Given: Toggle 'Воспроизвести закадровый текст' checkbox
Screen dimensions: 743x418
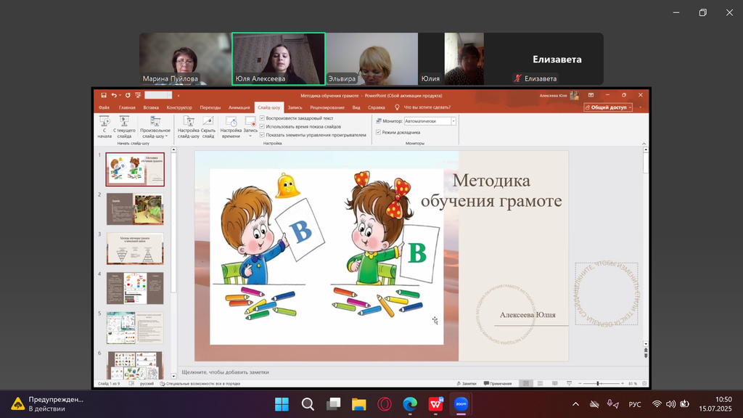Looking at the screenshot, I should point(263,118).
